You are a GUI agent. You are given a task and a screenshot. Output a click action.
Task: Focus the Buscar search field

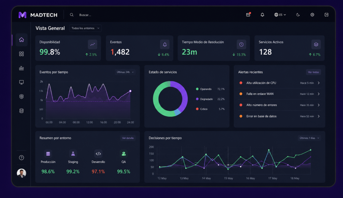[85, 15]
